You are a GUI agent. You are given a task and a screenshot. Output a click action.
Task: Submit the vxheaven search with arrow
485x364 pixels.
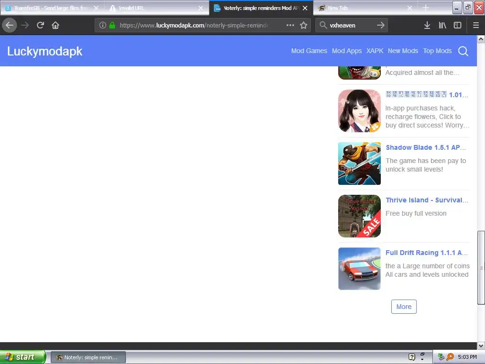[x=381, y=25]
